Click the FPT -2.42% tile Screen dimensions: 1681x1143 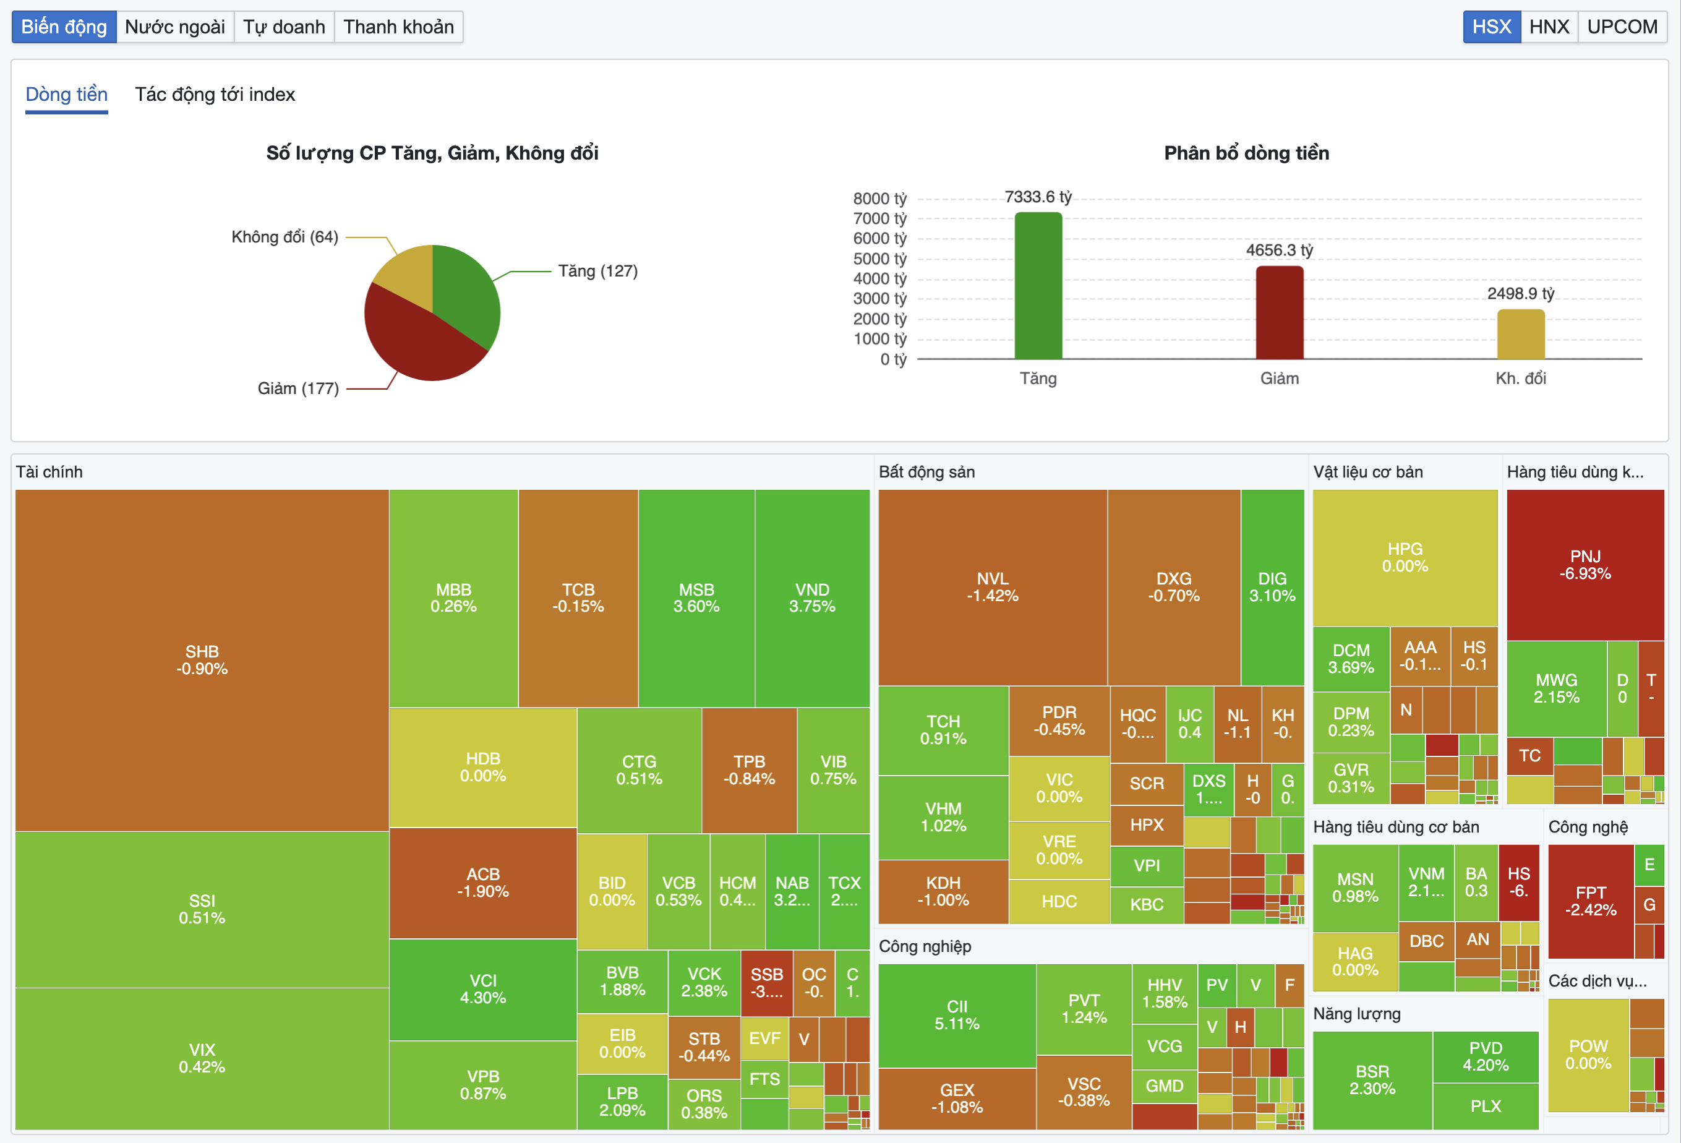tap(1591, 901)
